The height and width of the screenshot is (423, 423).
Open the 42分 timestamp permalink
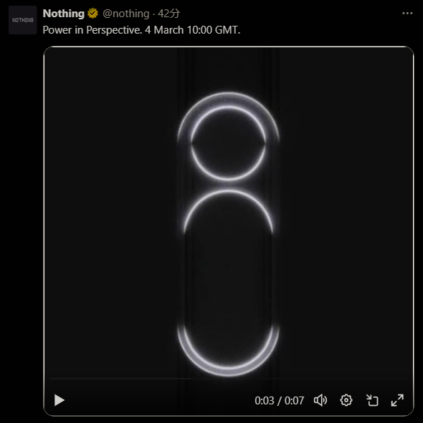point(168,14)
